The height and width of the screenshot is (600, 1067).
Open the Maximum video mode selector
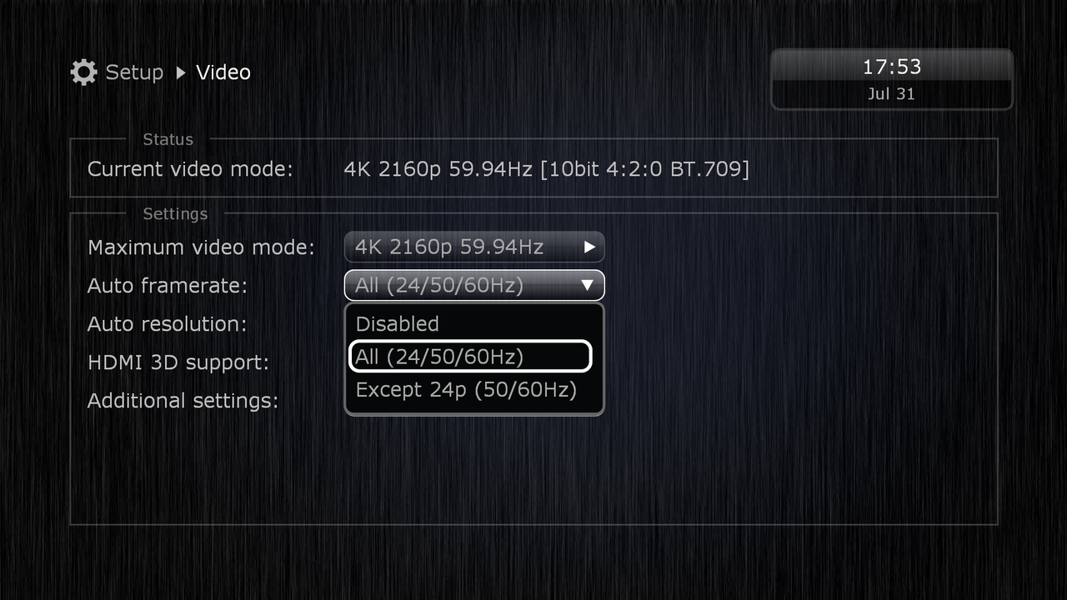[473, 247]
